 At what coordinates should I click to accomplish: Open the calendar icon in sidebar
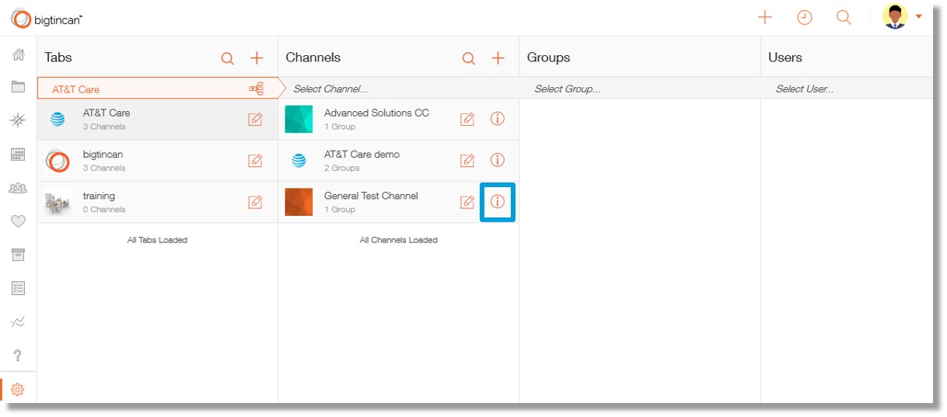pos(18,154)
